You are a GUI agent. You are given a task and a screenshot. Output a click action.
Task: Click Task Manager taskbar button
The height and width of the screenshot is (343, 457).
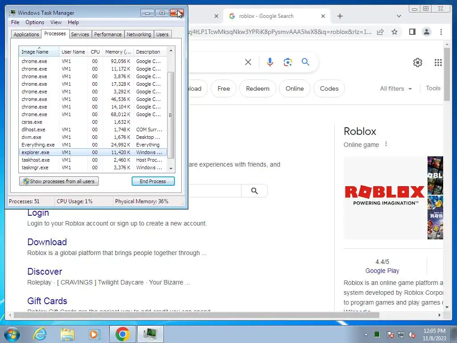(x=150, y=334)
